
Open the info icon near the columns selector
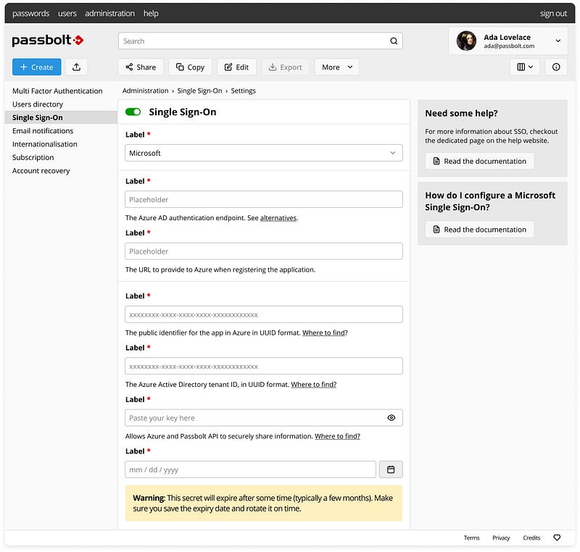[x=555, y=67]
